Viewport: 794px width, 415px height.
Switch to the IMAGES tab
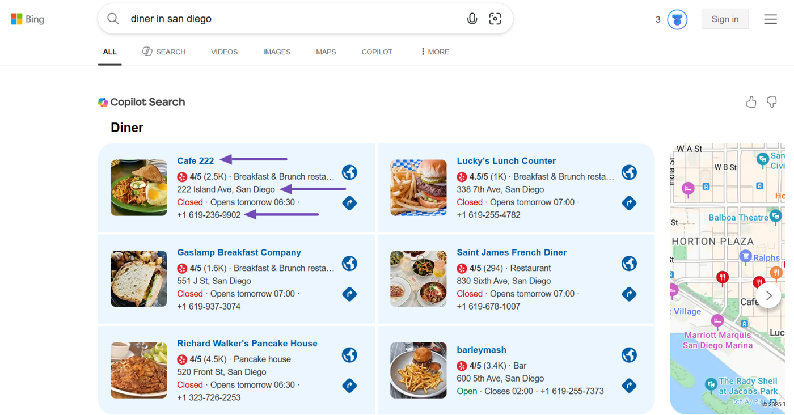click(x=276, y=52)
